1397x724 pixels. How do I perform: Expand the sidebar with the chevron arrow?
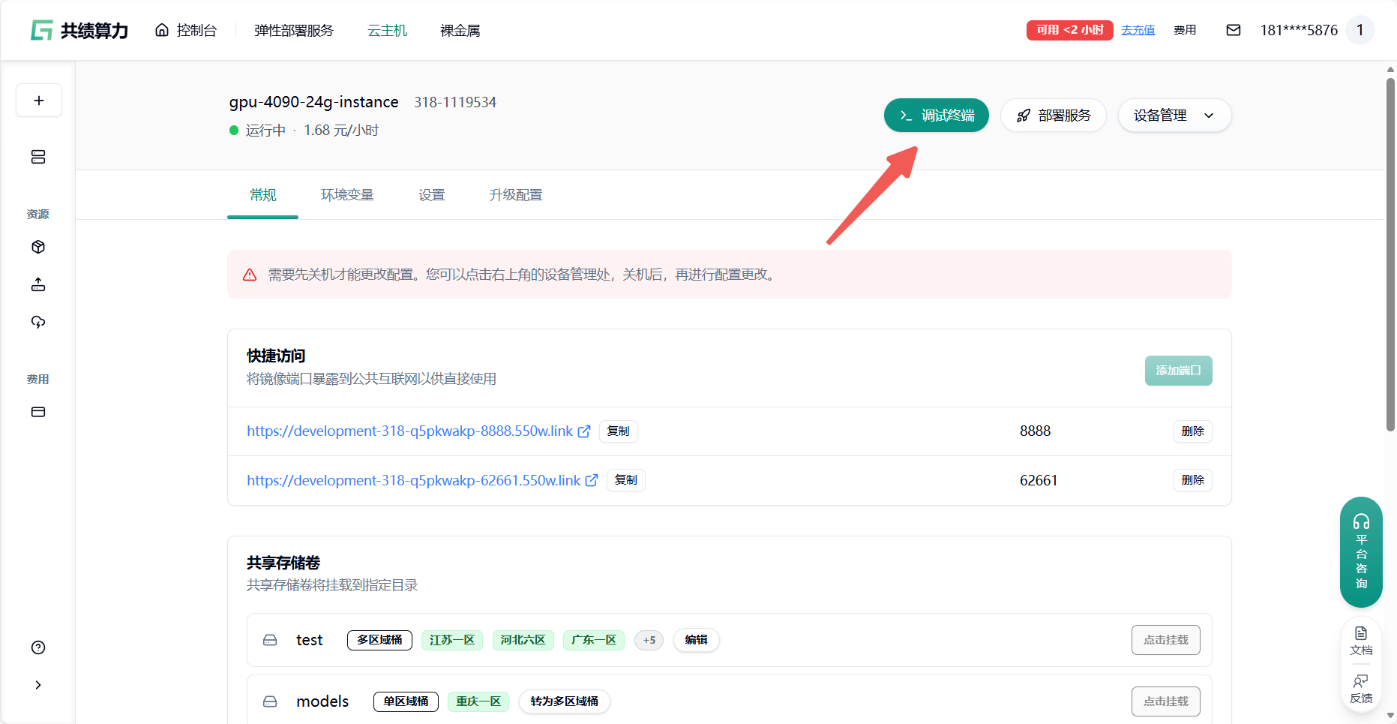(x=38, y=685)
